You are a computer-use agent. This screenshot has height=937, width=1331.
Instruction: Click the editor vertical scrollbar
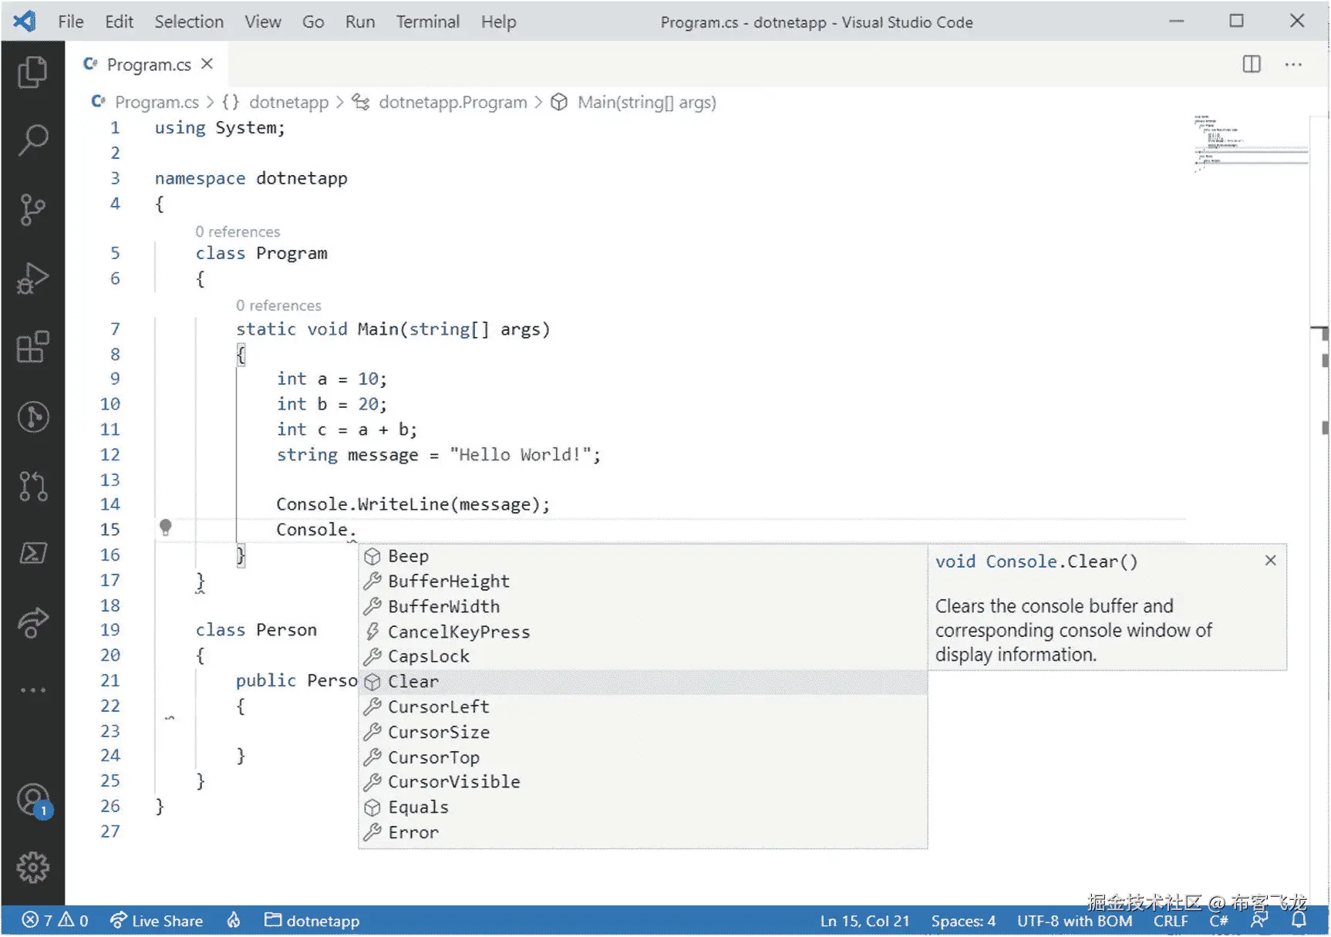[1319, 509]
